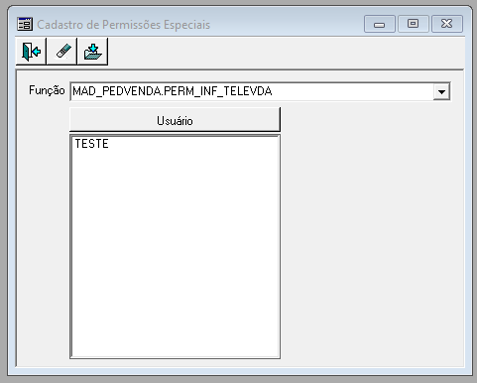Close the Cadastro de Permissões Especiais window
This screenshot has height=383, width=477.
click(x=447, y=24)
